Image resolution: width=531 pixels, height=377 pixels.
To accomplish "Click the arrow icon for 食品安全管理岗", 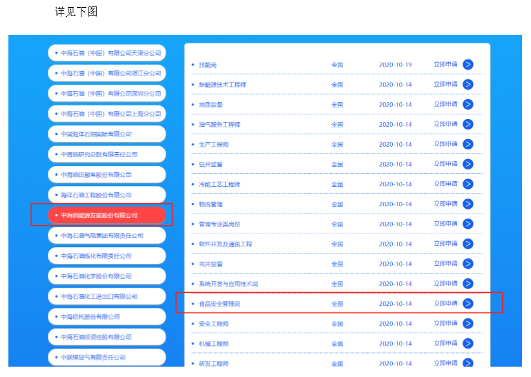I will point(468,303).
